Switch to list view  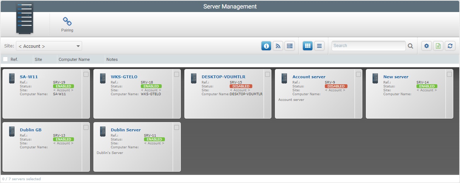[x=319, y=46]
